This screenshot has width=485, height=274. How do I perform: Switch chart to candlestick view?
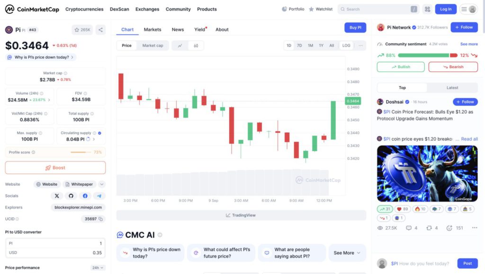click(x=196, y=46)
